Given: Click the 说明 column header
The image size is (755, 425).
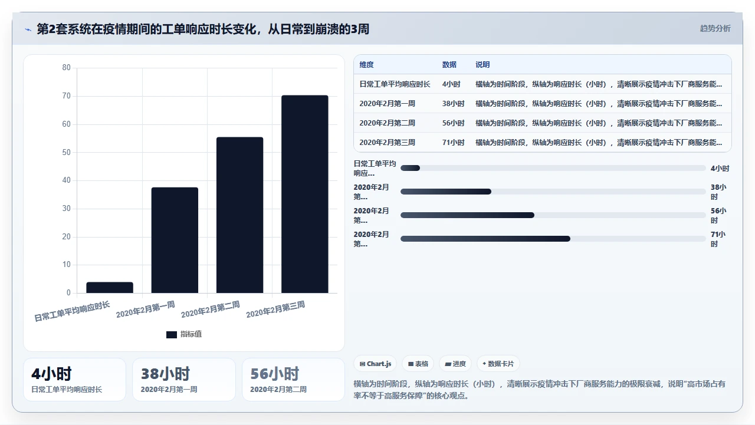Looking at the screenshot, I should [x=482, y=65].
